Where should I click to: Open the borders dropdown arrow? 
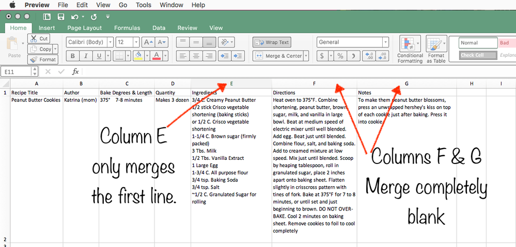(128, 56)
